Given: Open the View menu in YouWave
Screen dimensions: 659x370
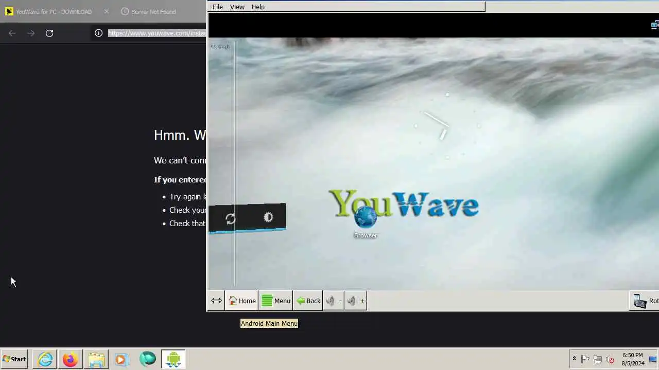Looking at the screenshot, I should pos(237,7).
